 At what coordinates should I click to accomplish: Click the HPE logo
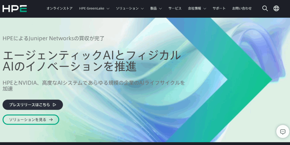pos(15,9)
